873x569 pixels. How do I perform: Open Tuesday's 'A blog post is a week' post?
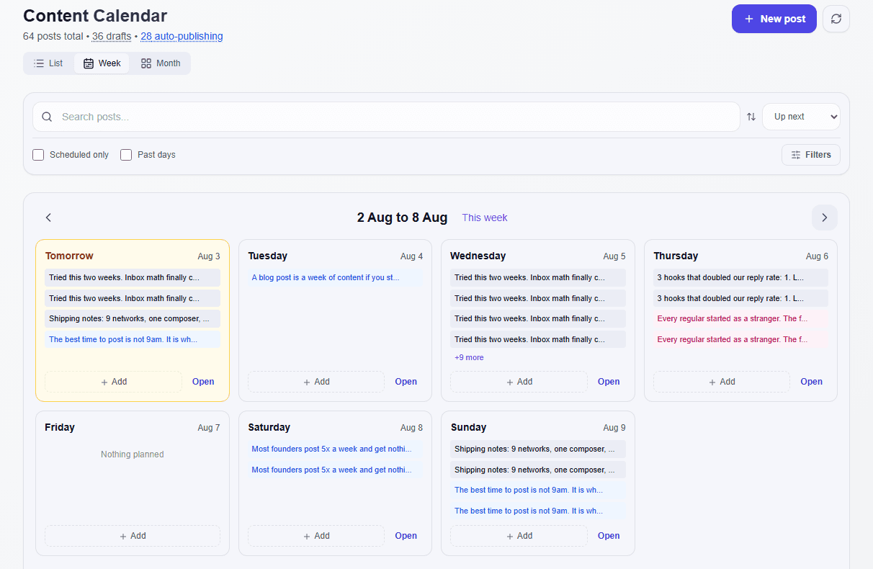(x=335, y=277)
